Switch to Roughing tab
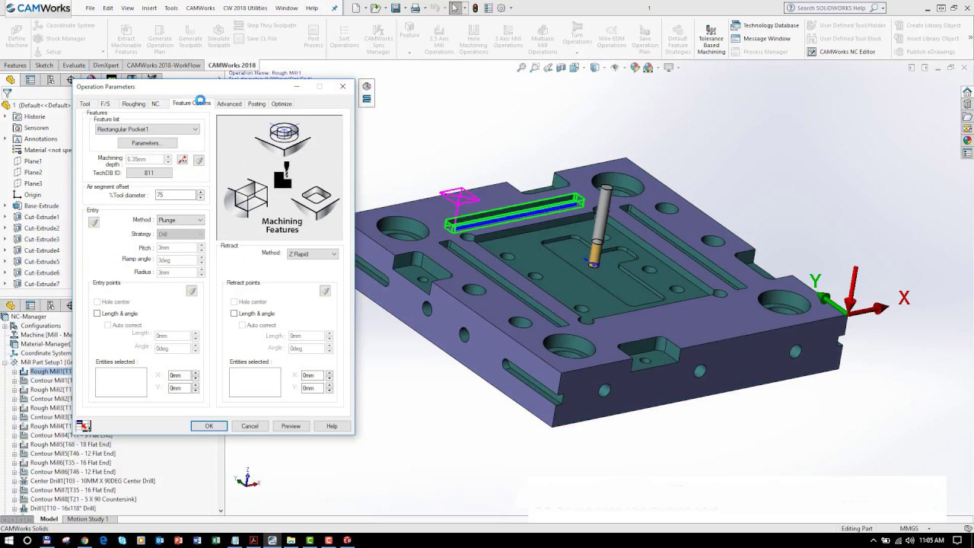 click(x=133, y=104)
